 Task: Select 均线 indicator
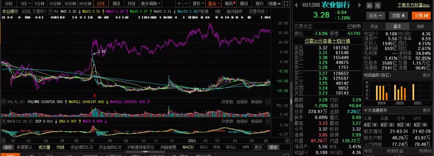coord(60,147)
